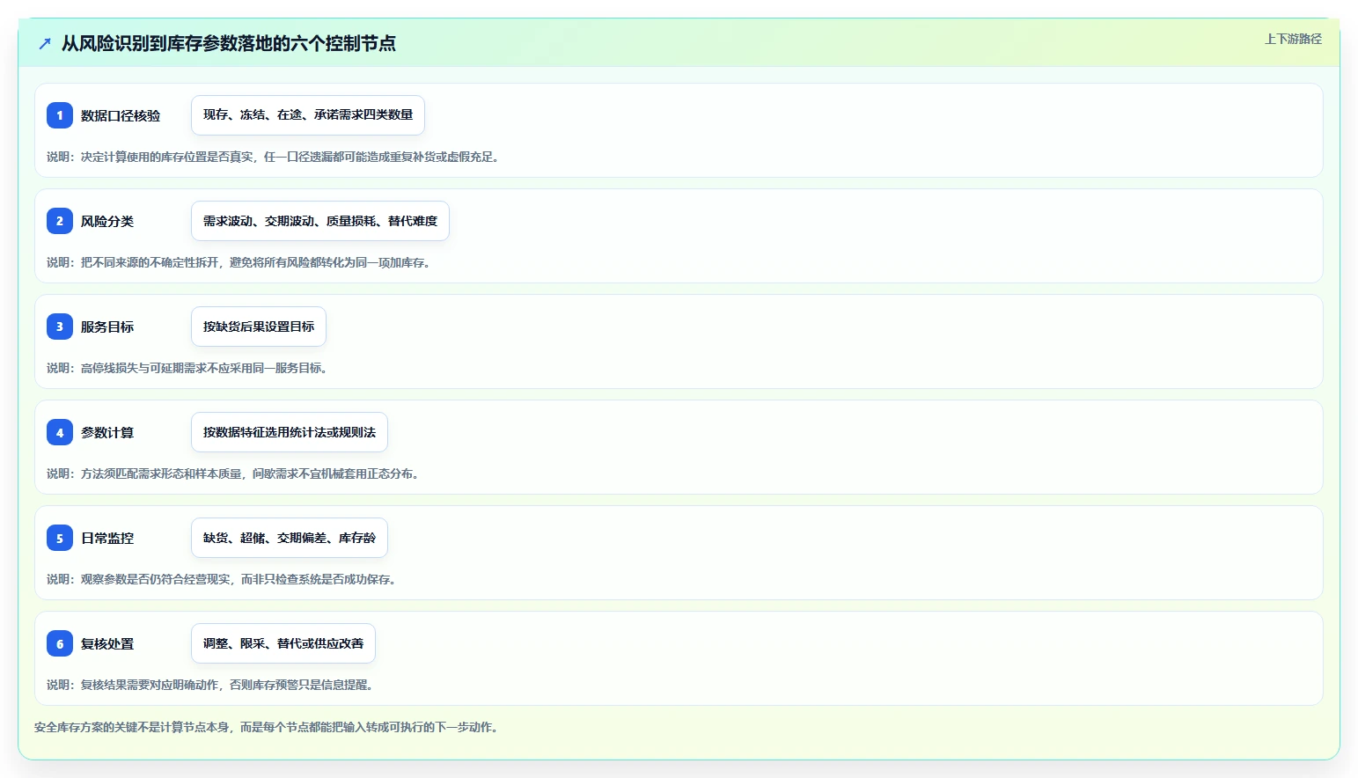The height and width of the screenshot is (778, 1358).
Task: Click the 风险分类 node title
Action: click(x=107, y=221)
